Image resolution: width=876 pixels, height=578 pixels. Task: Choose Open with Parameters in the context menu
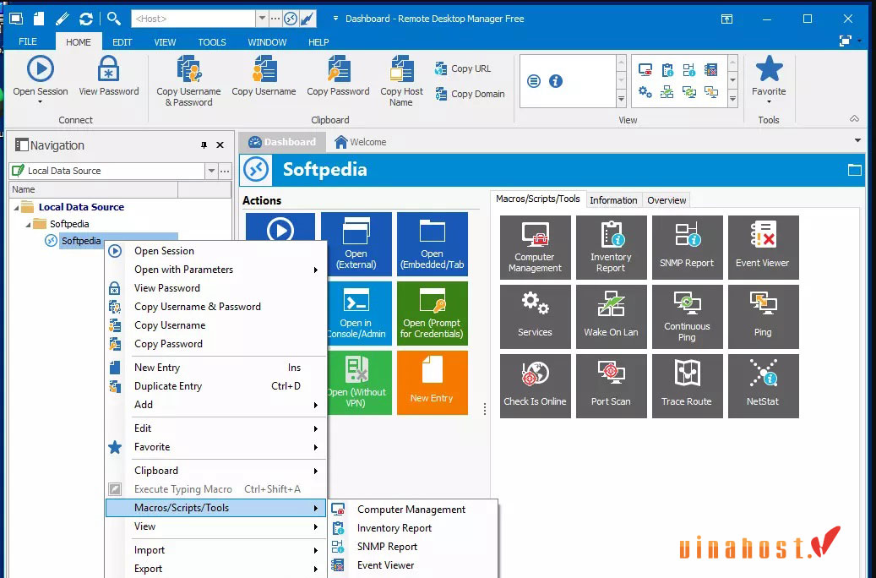216,270
